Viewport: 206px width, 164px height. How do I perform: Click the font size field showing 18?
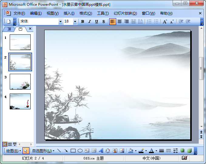[68, 22]
